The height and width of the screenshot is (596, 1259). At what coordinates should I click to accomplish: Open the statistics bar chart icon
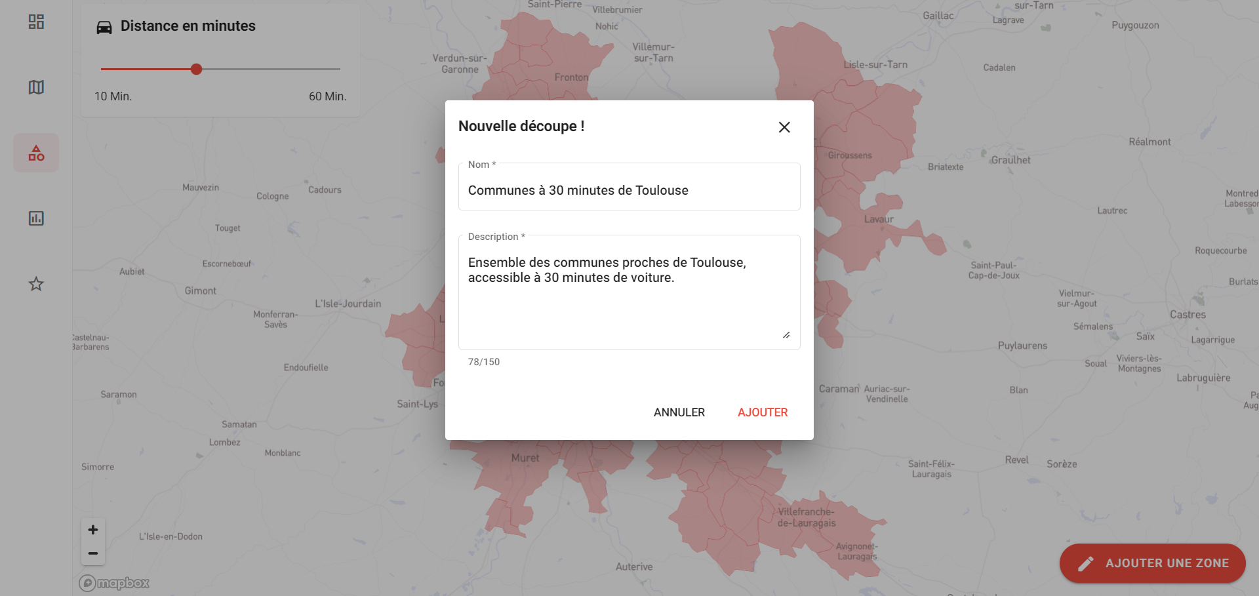(36, 218)
